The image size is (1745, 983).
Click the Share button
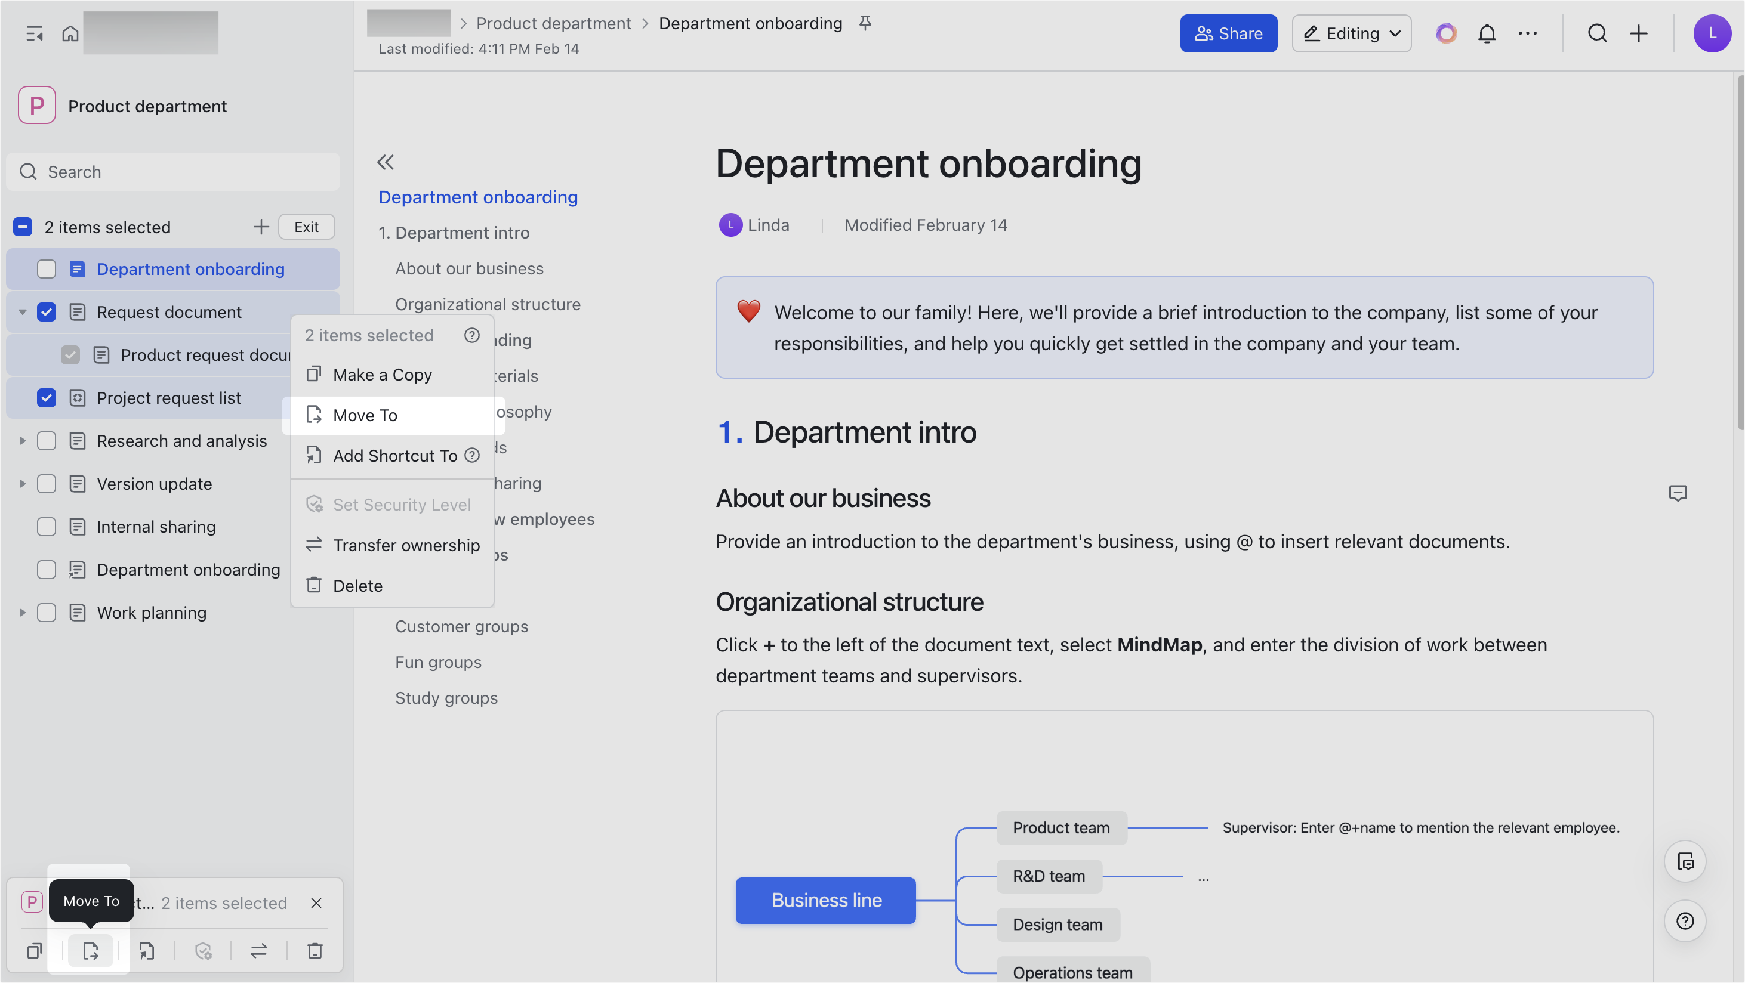tap(1229, 33)
